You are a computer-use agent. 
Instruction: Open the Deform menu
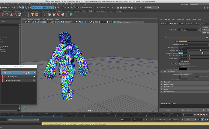coord(53,4)
